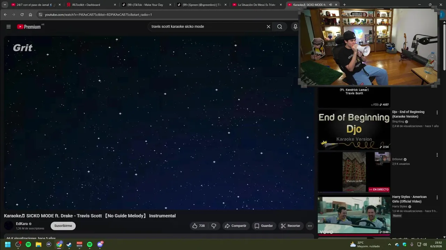Open Sing King channel name
The width and height of the screenshot is (446, 250).
(x=398, y=122)
